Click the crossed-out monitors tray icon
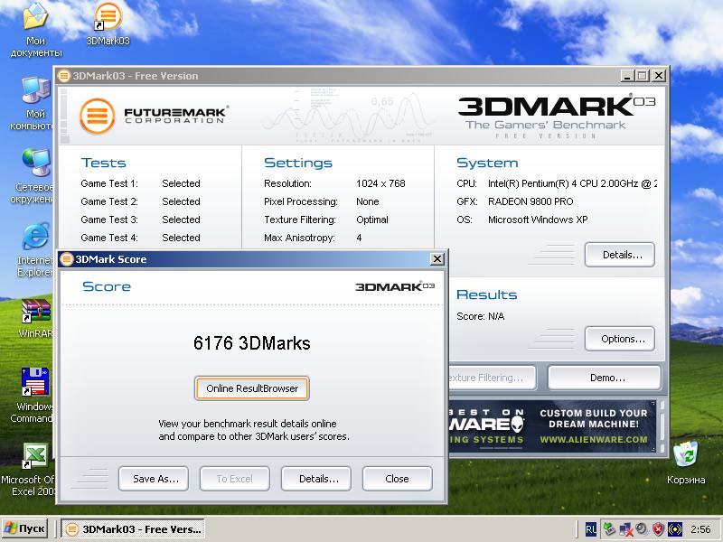This screenshot has height=542, width=723. pos(625,529)
